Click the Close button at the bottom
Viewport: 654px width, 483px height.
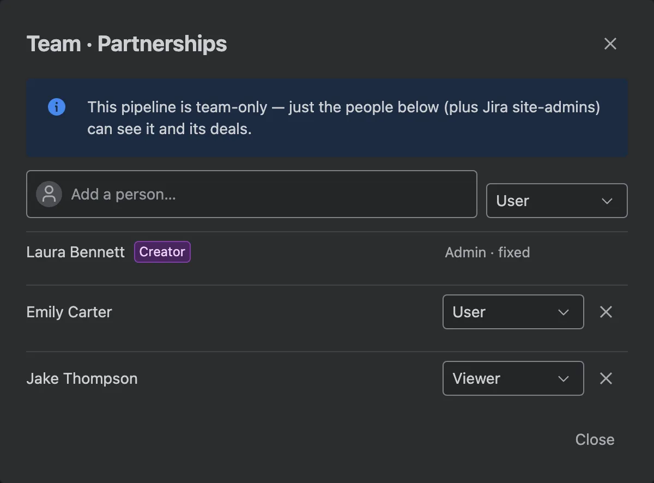595,439
